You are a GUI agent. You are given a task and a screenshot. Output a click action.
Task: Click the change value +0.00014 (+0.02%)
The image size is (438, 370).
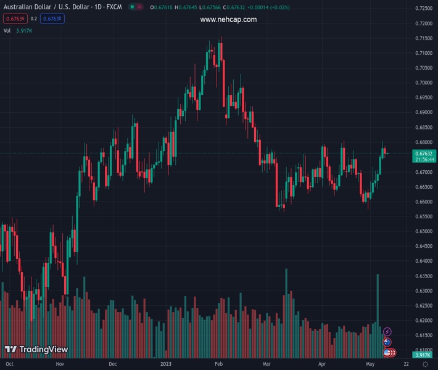268,7
